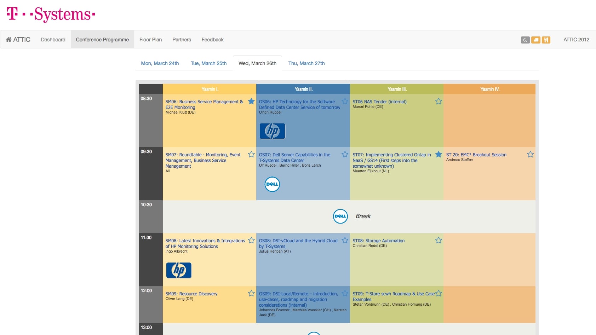
Task: Click speaker name Julius Heriban (AT)
Action: pos(275,252)
